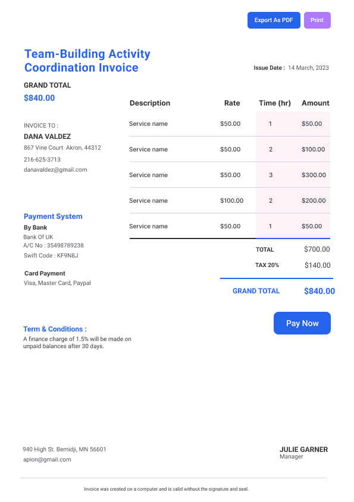Click the Rate column header
The height and width of the screenshot is (502, 354).
tap(232, 103)
